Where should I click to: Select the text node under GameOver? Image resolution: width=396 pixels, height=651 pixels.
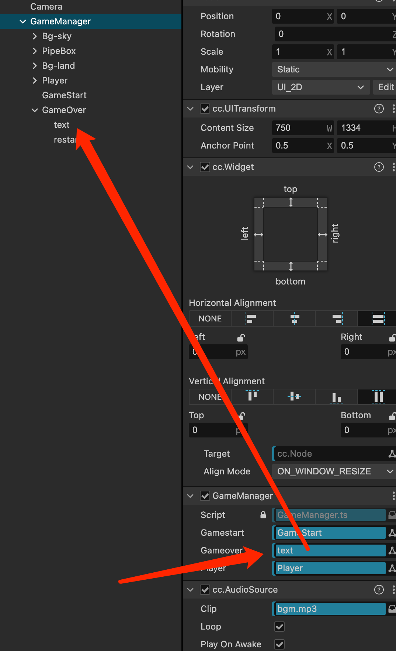tap(62, 125)
